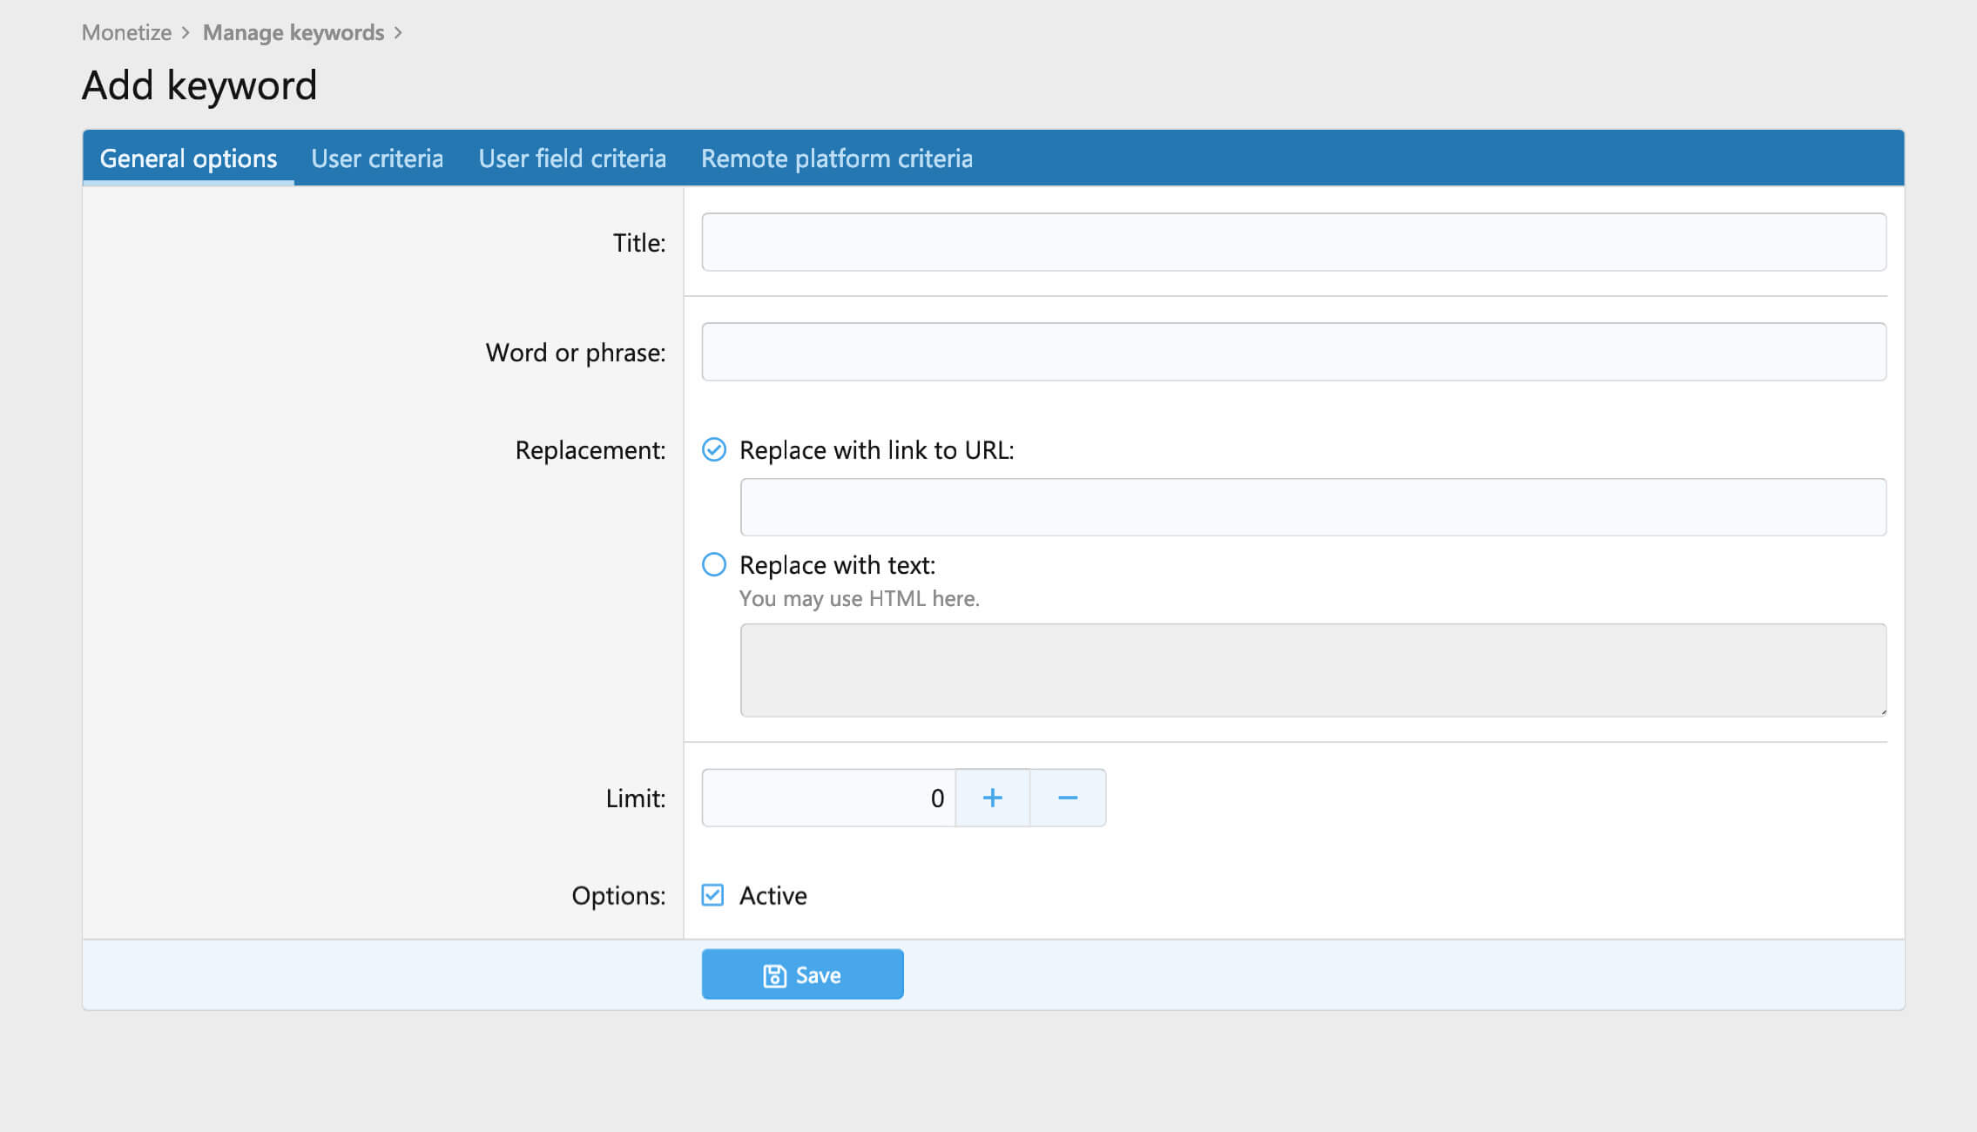Screen dimensions: 1977x1132
Task: Open the Remote platform criteria tab
Action: tap(837, 158)
